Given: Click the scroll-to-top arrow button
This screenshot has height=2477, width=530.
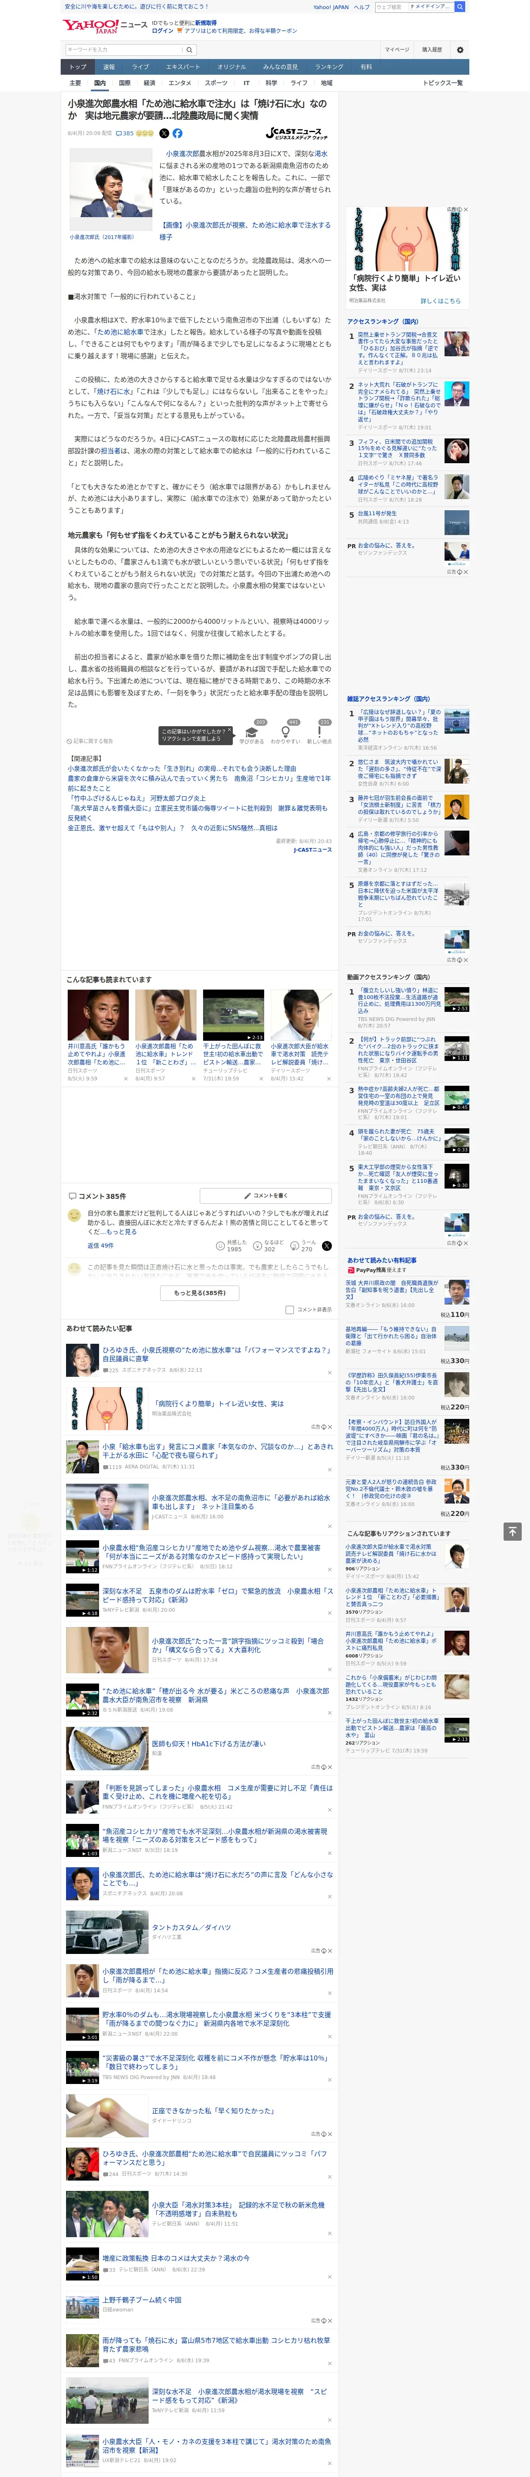Looking at the screenshot, I should pyautogui.click(x=513, y=1532).
